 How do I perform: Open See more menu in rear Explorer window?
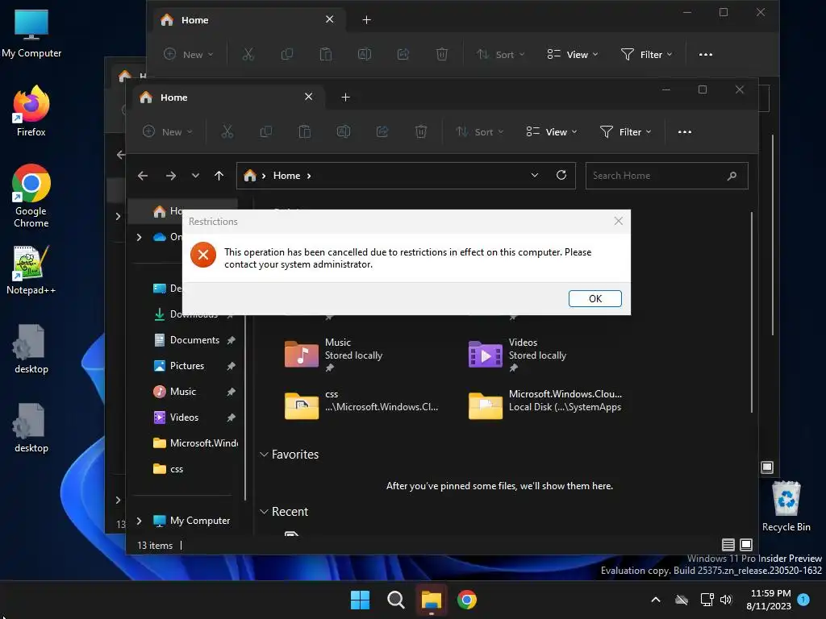click(x=705, y=54)
